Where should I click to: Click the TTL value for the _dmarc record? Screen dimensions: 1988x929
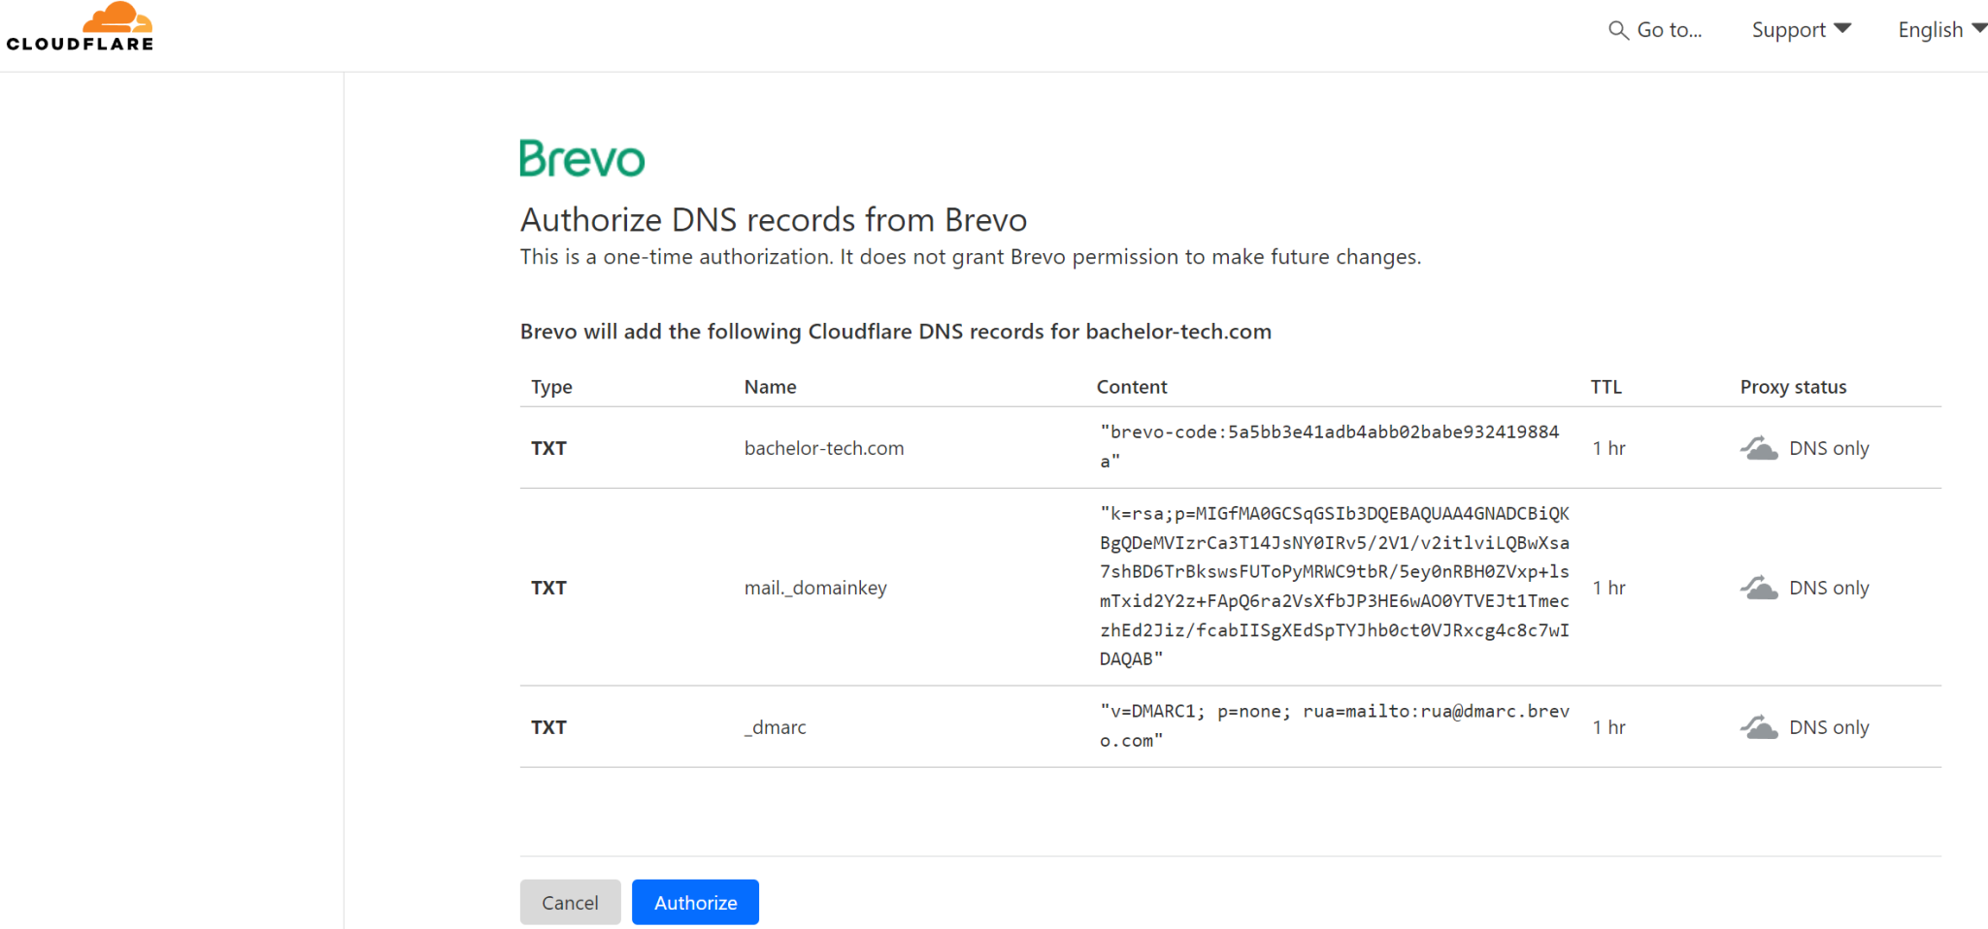[1608, 726]
